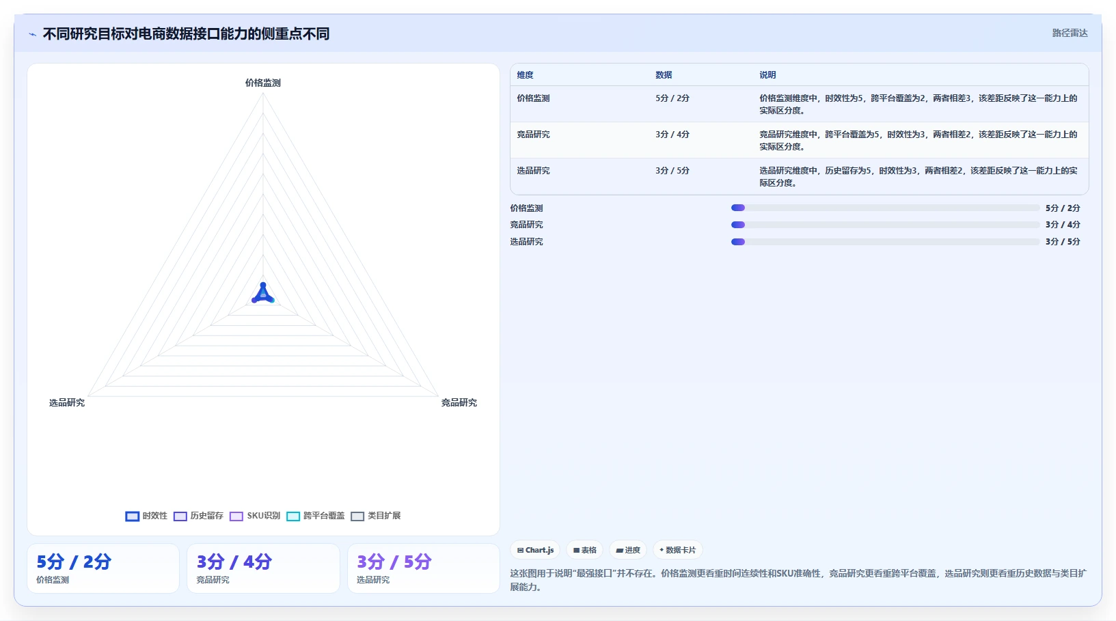Toggle the 跨平台覆盖 legend entry
Image resolution: width=1116 pixels, height=621 pixels.
click(316, 516)
